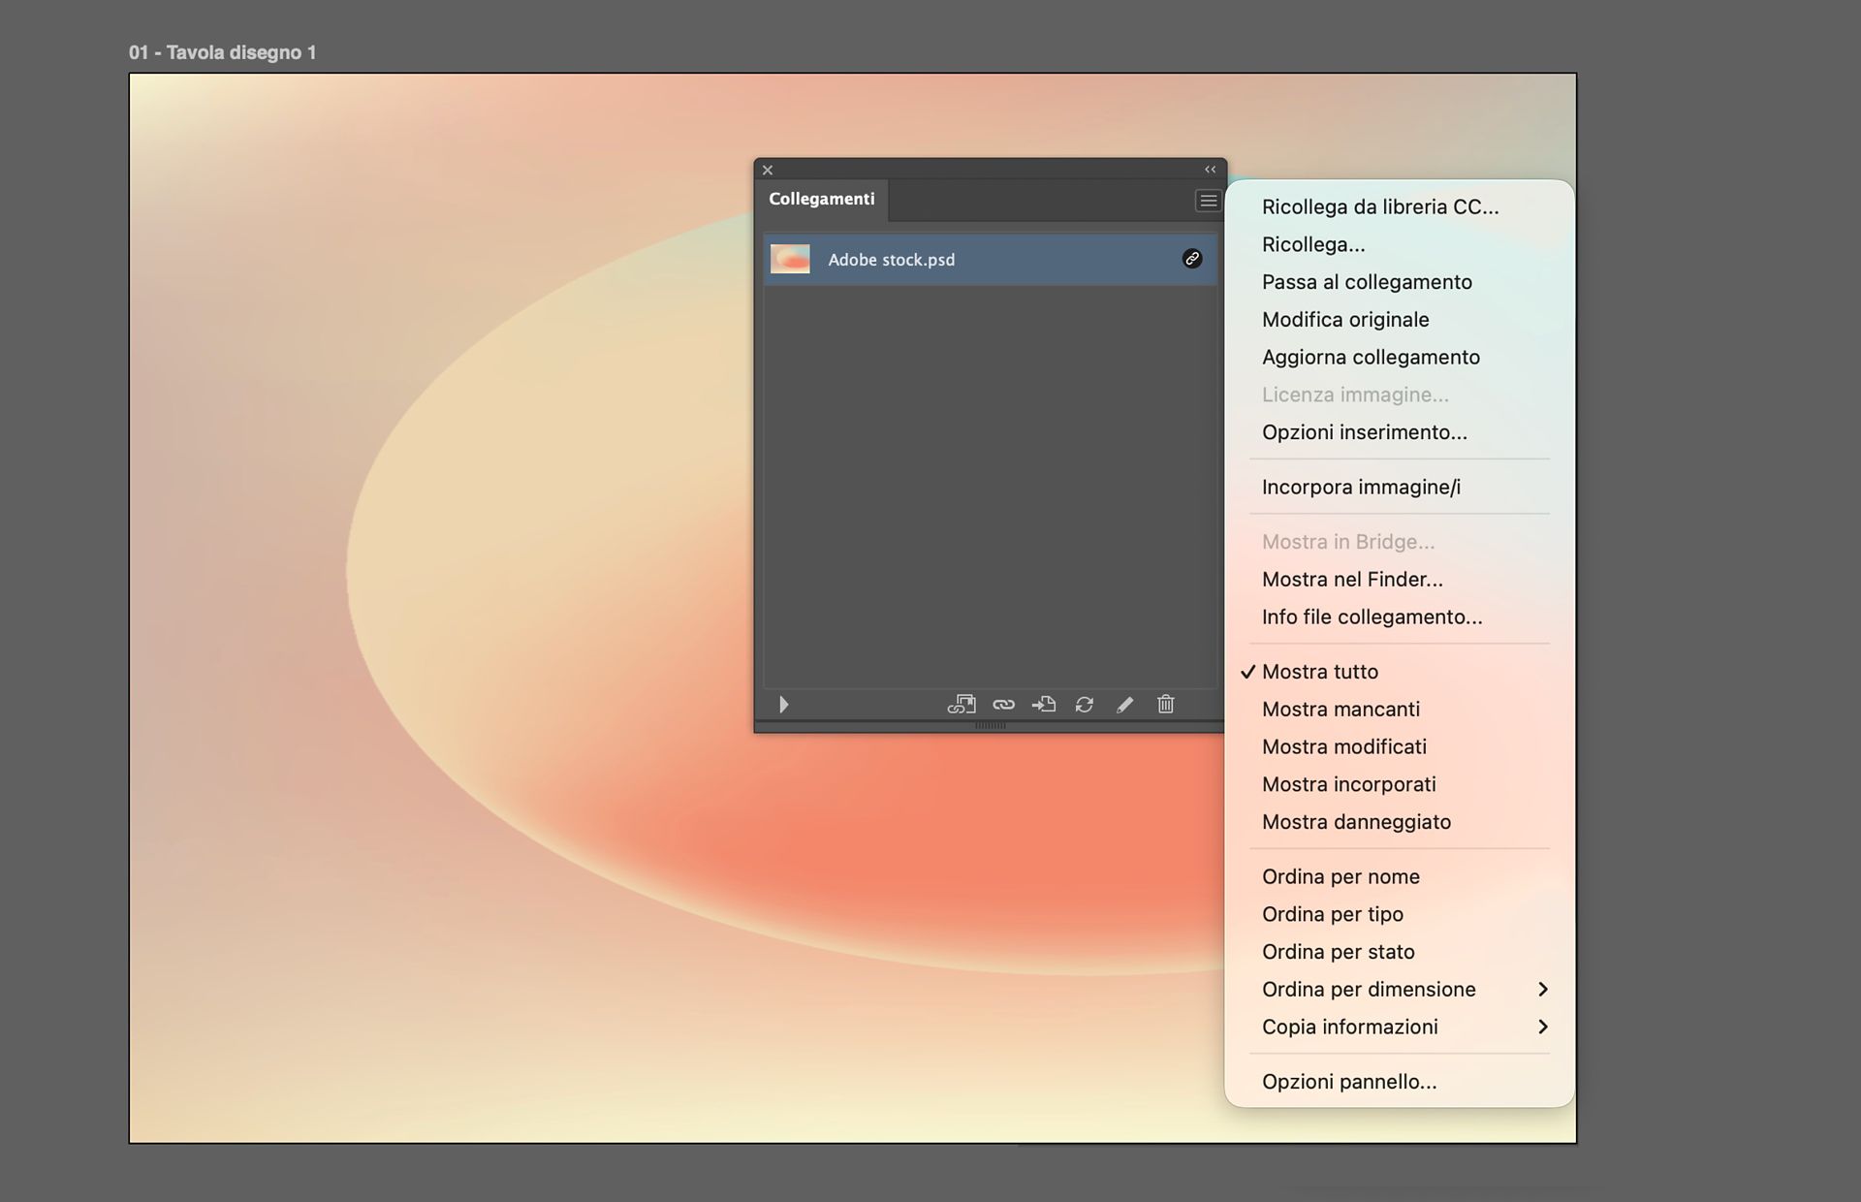Collapse panel with double-arrow icon

pyautogui.click(x=1210, y=170)
